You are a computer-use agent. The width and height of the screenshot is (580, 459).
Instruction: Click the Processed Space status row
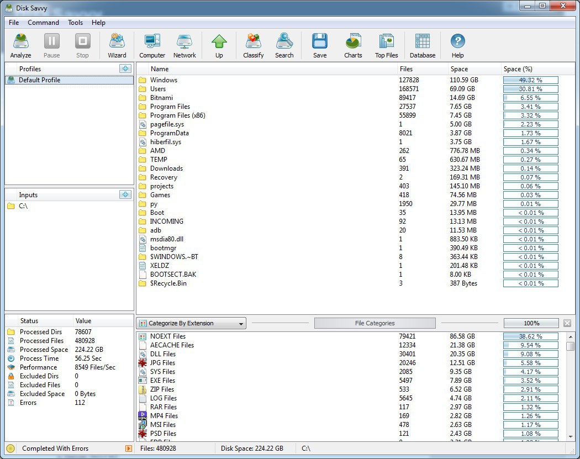69,350
